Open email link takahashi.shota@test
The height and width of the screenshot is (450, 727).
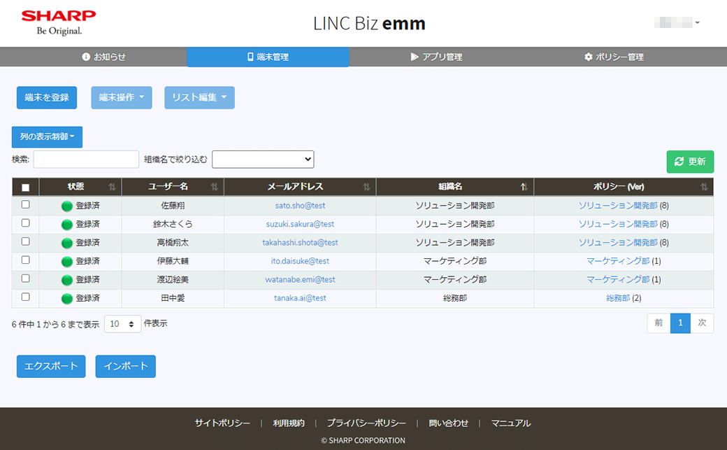tap(300, 243)
